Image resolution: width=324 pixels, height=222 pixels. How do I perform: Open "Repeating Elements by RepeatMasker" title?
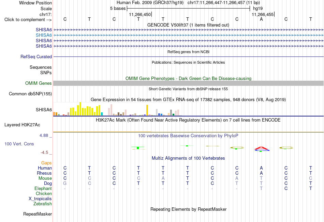(188, 209)
